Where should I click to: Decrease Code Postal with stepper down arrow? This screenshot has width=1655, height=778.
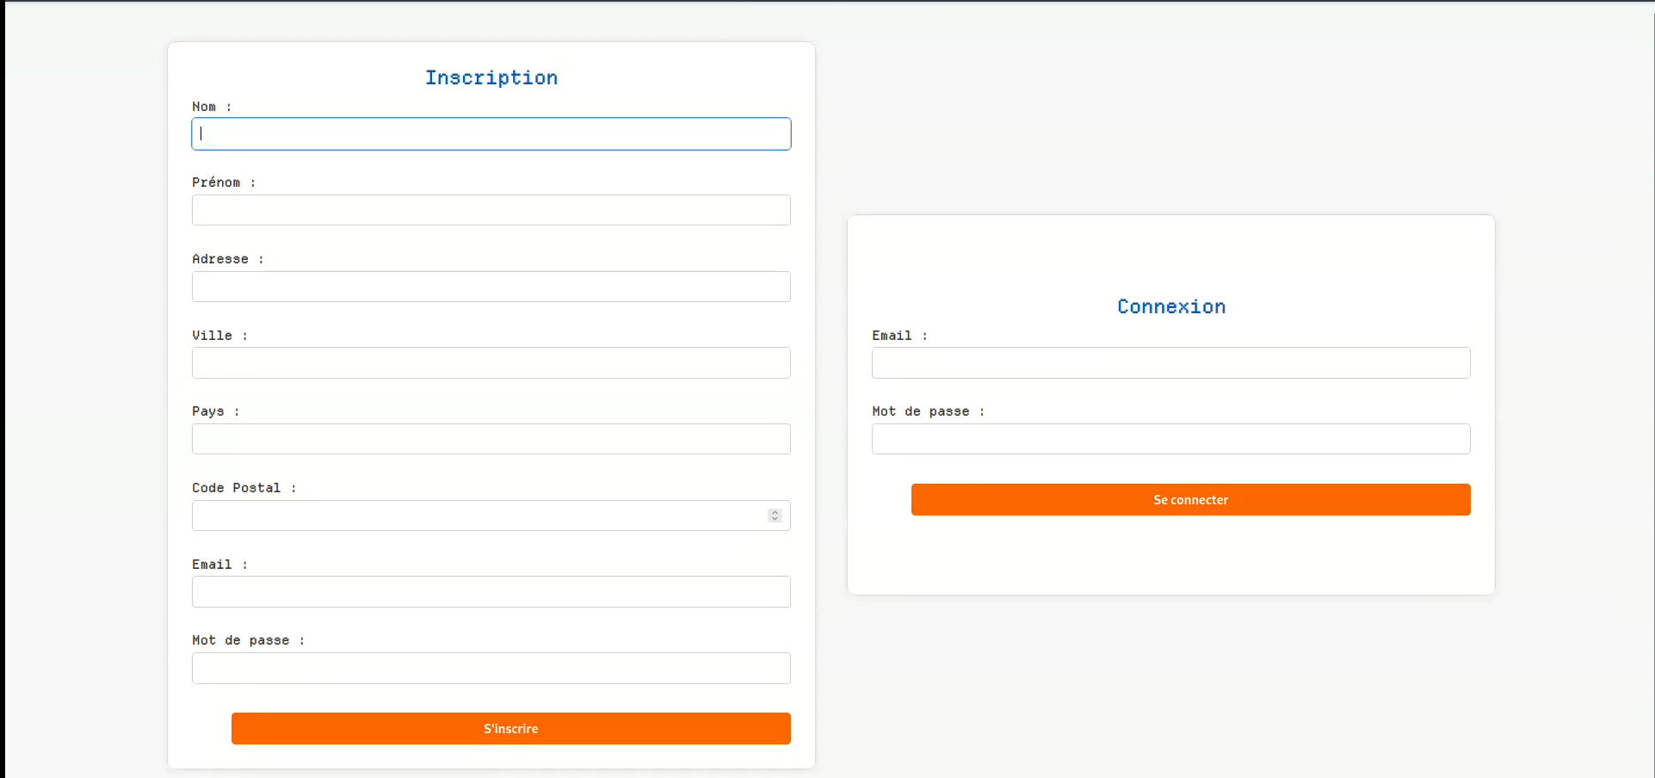(775, 519)
